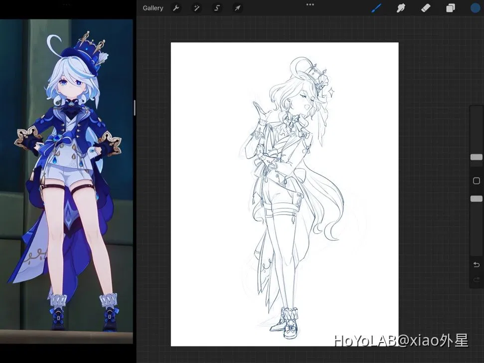Choose the Smudge tool
The height and width of the screenshot is (363, 484).
click(401, 7)
